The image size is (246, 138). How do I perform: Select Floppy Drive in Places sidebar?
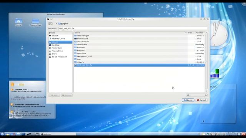[x=60, y=51]
